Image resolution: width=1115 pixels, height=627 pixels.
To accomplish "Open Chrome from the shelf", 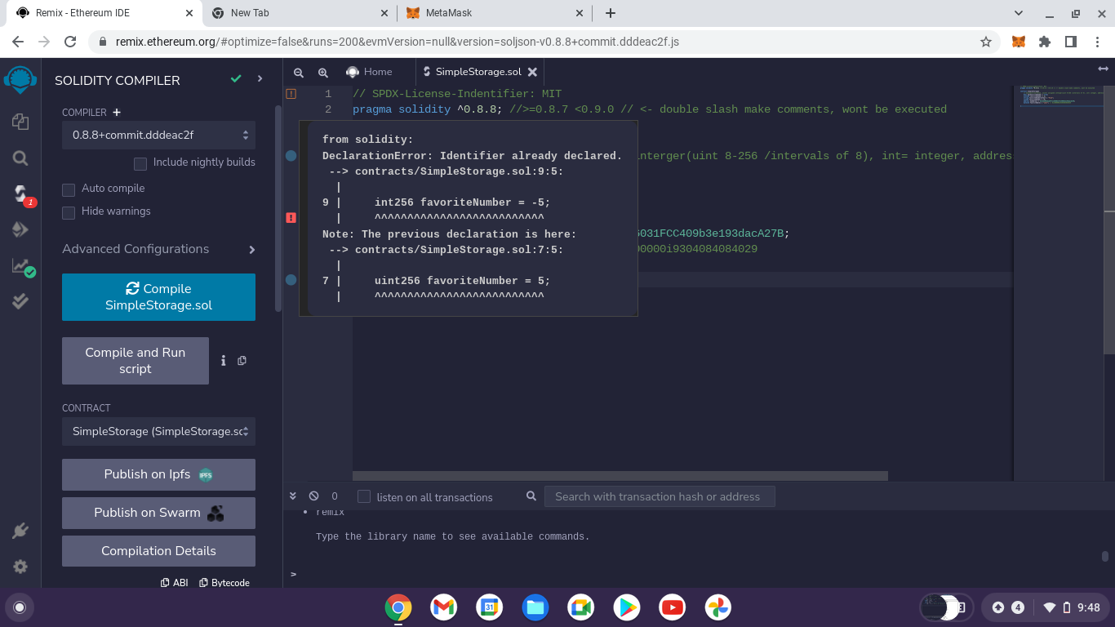I will (398, 607).
